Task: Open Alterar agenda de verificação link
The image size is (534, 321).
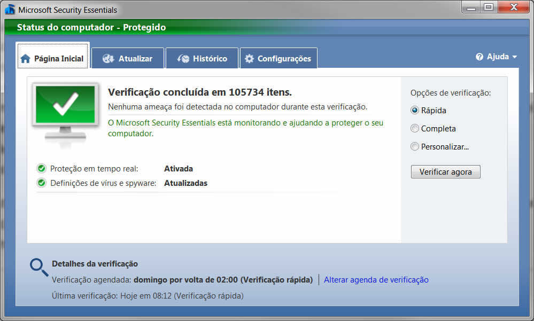Action: pyautogui.click(x=376, y=280)
